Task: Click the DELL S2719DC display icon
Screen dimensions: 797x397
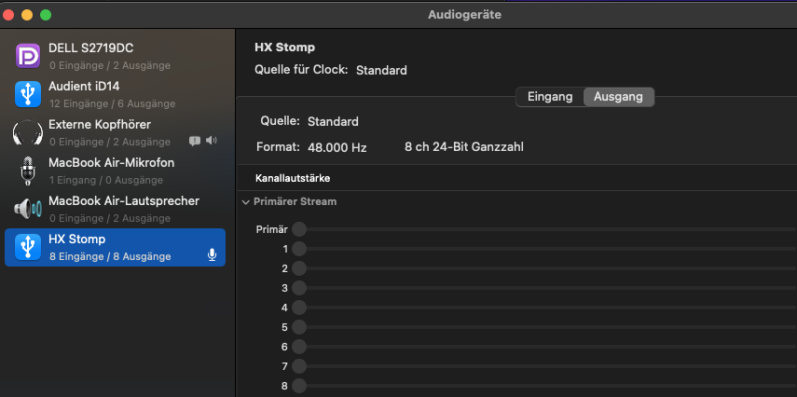Action: [x=28, y=56]
